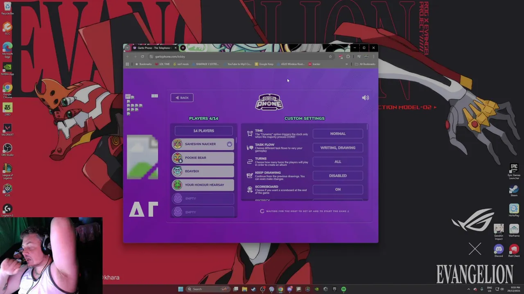Click the Turns arrows icon
The image size is (524, 294).
coord(250,162)
